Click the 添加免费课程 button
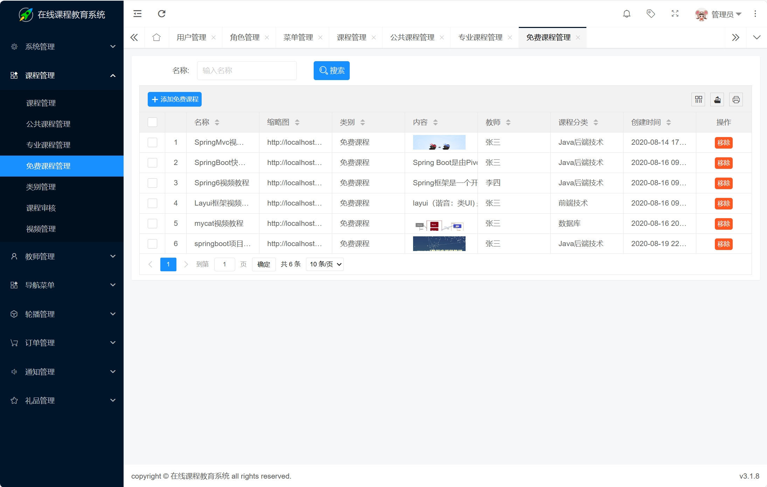 (174, 100)
